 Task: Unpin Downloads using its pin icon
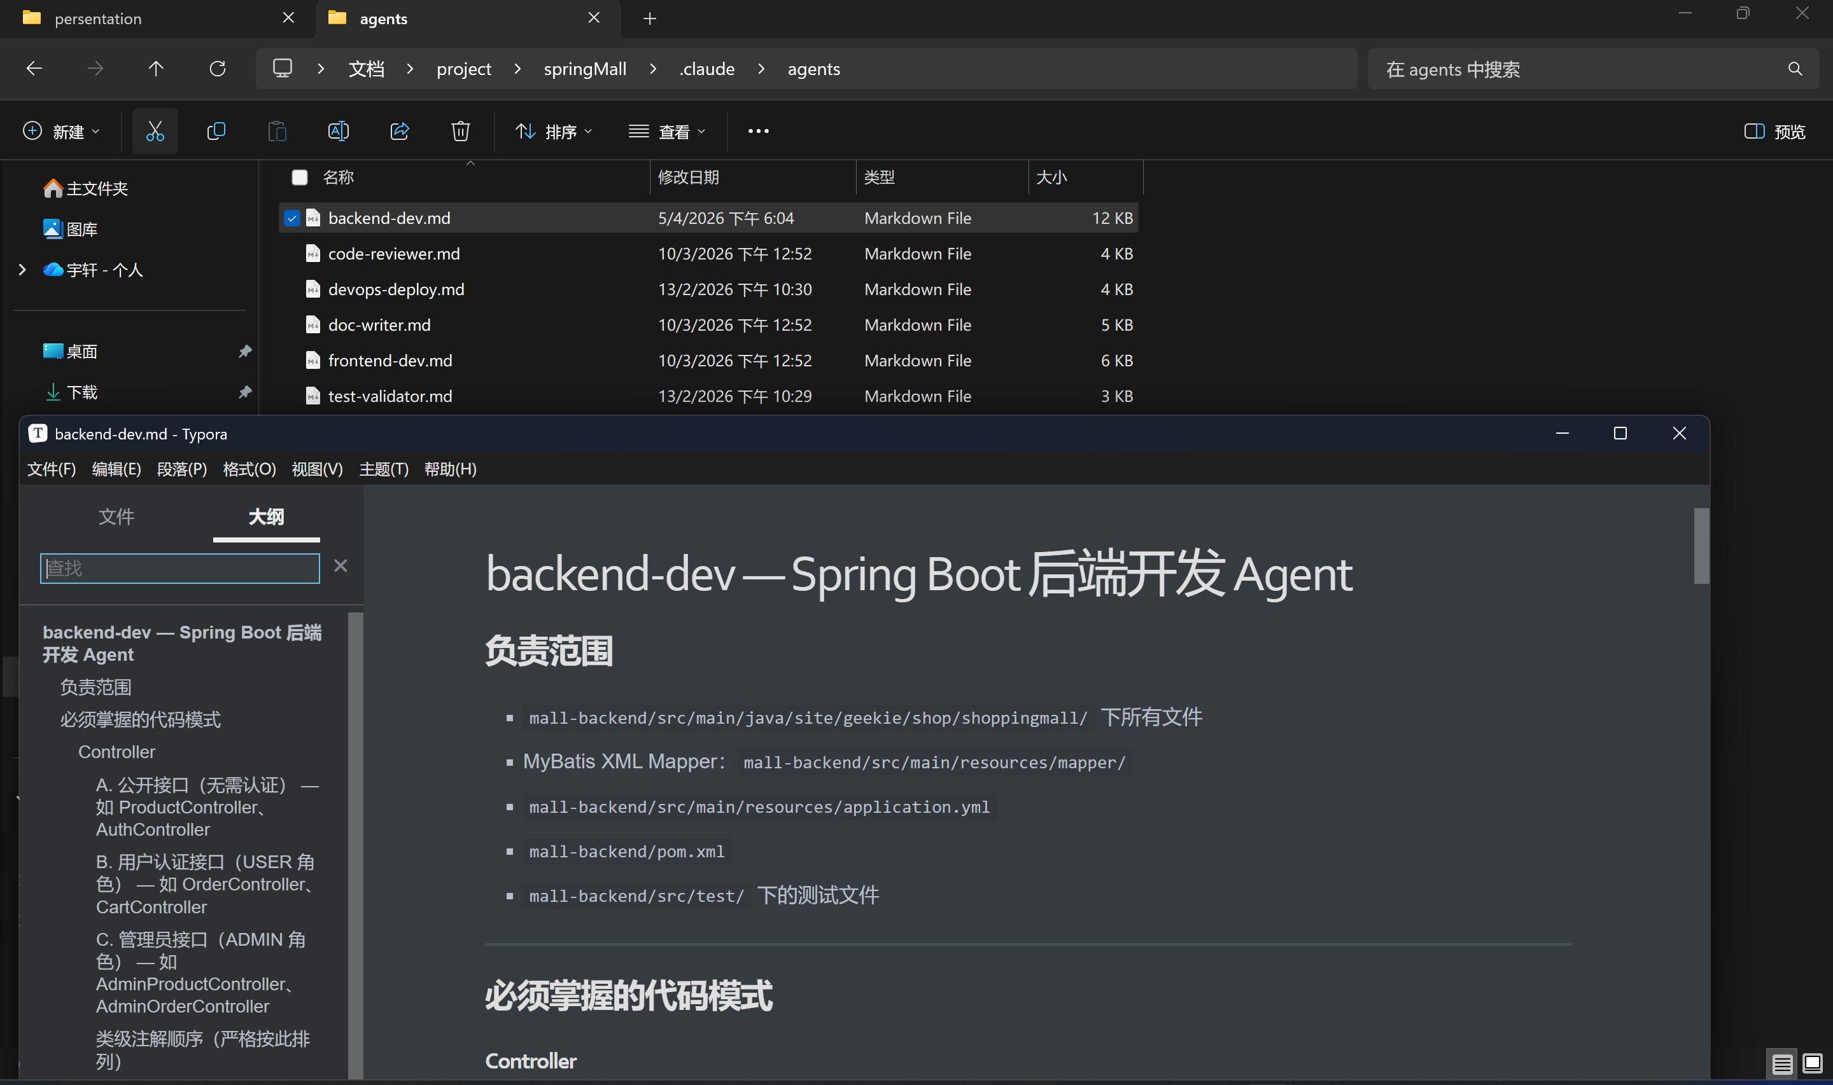(244, 392)
